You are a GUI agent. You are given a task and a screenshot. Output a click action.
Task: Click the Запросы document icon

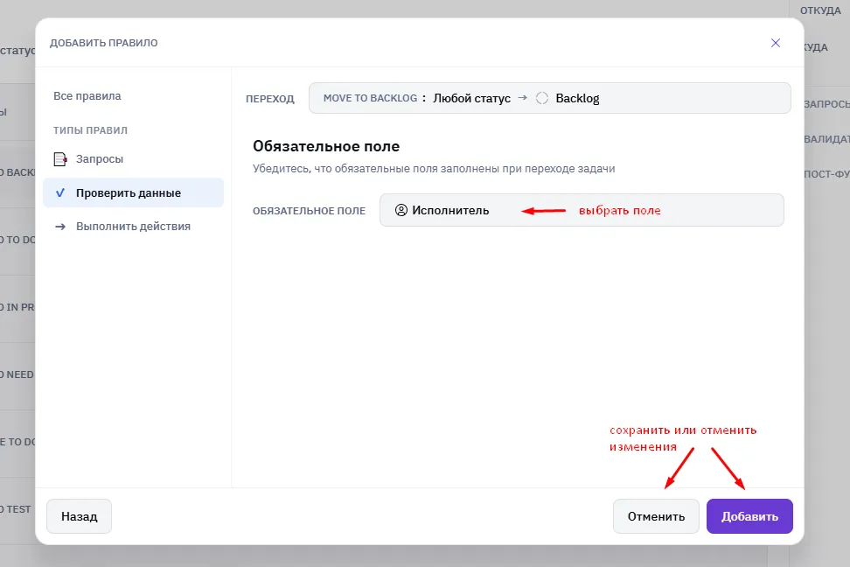[x=60, y=159]
